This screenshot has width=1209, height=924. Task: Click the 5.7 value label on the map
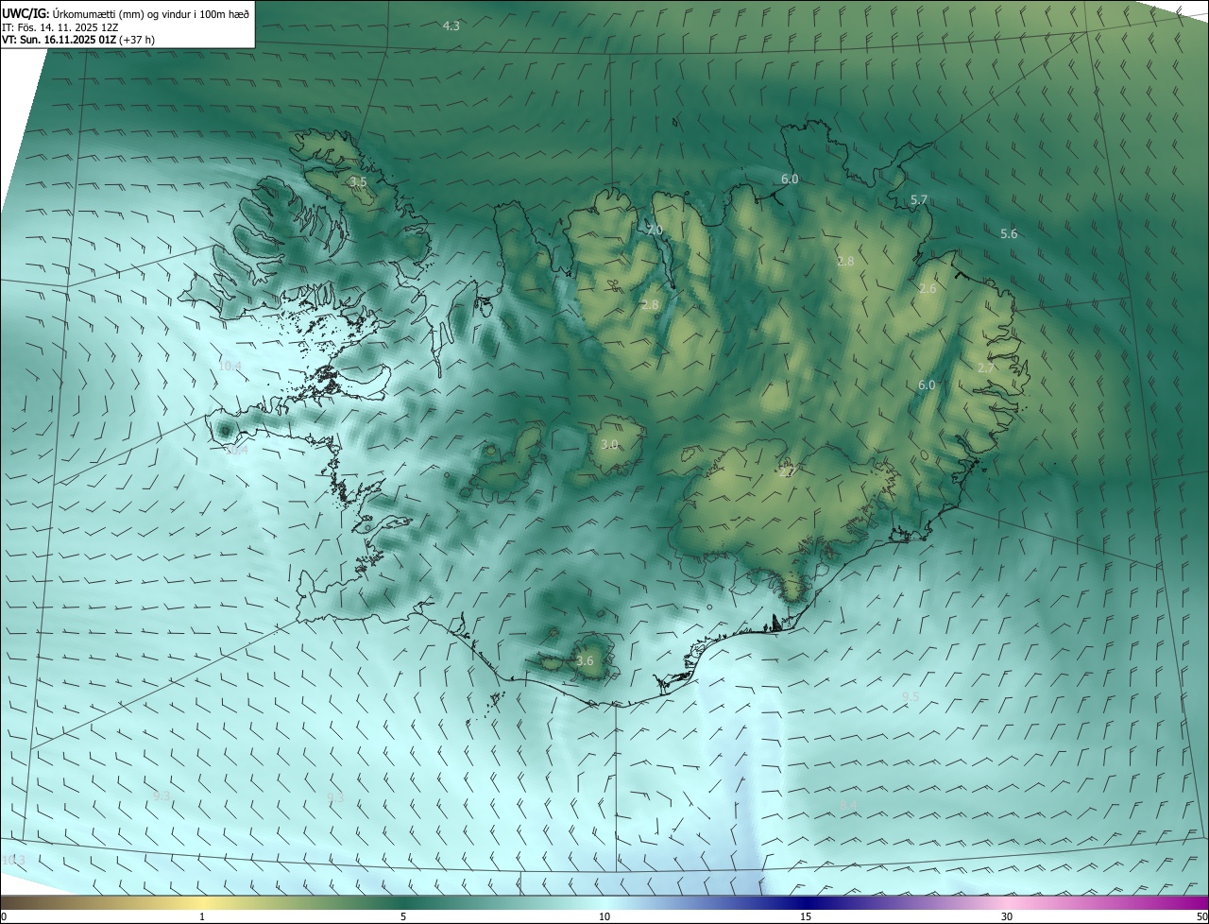coord(919,199)
